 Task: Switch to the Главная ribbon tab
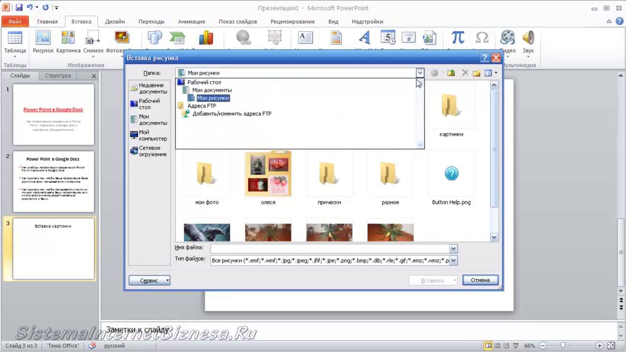click(x=47, y=22)
